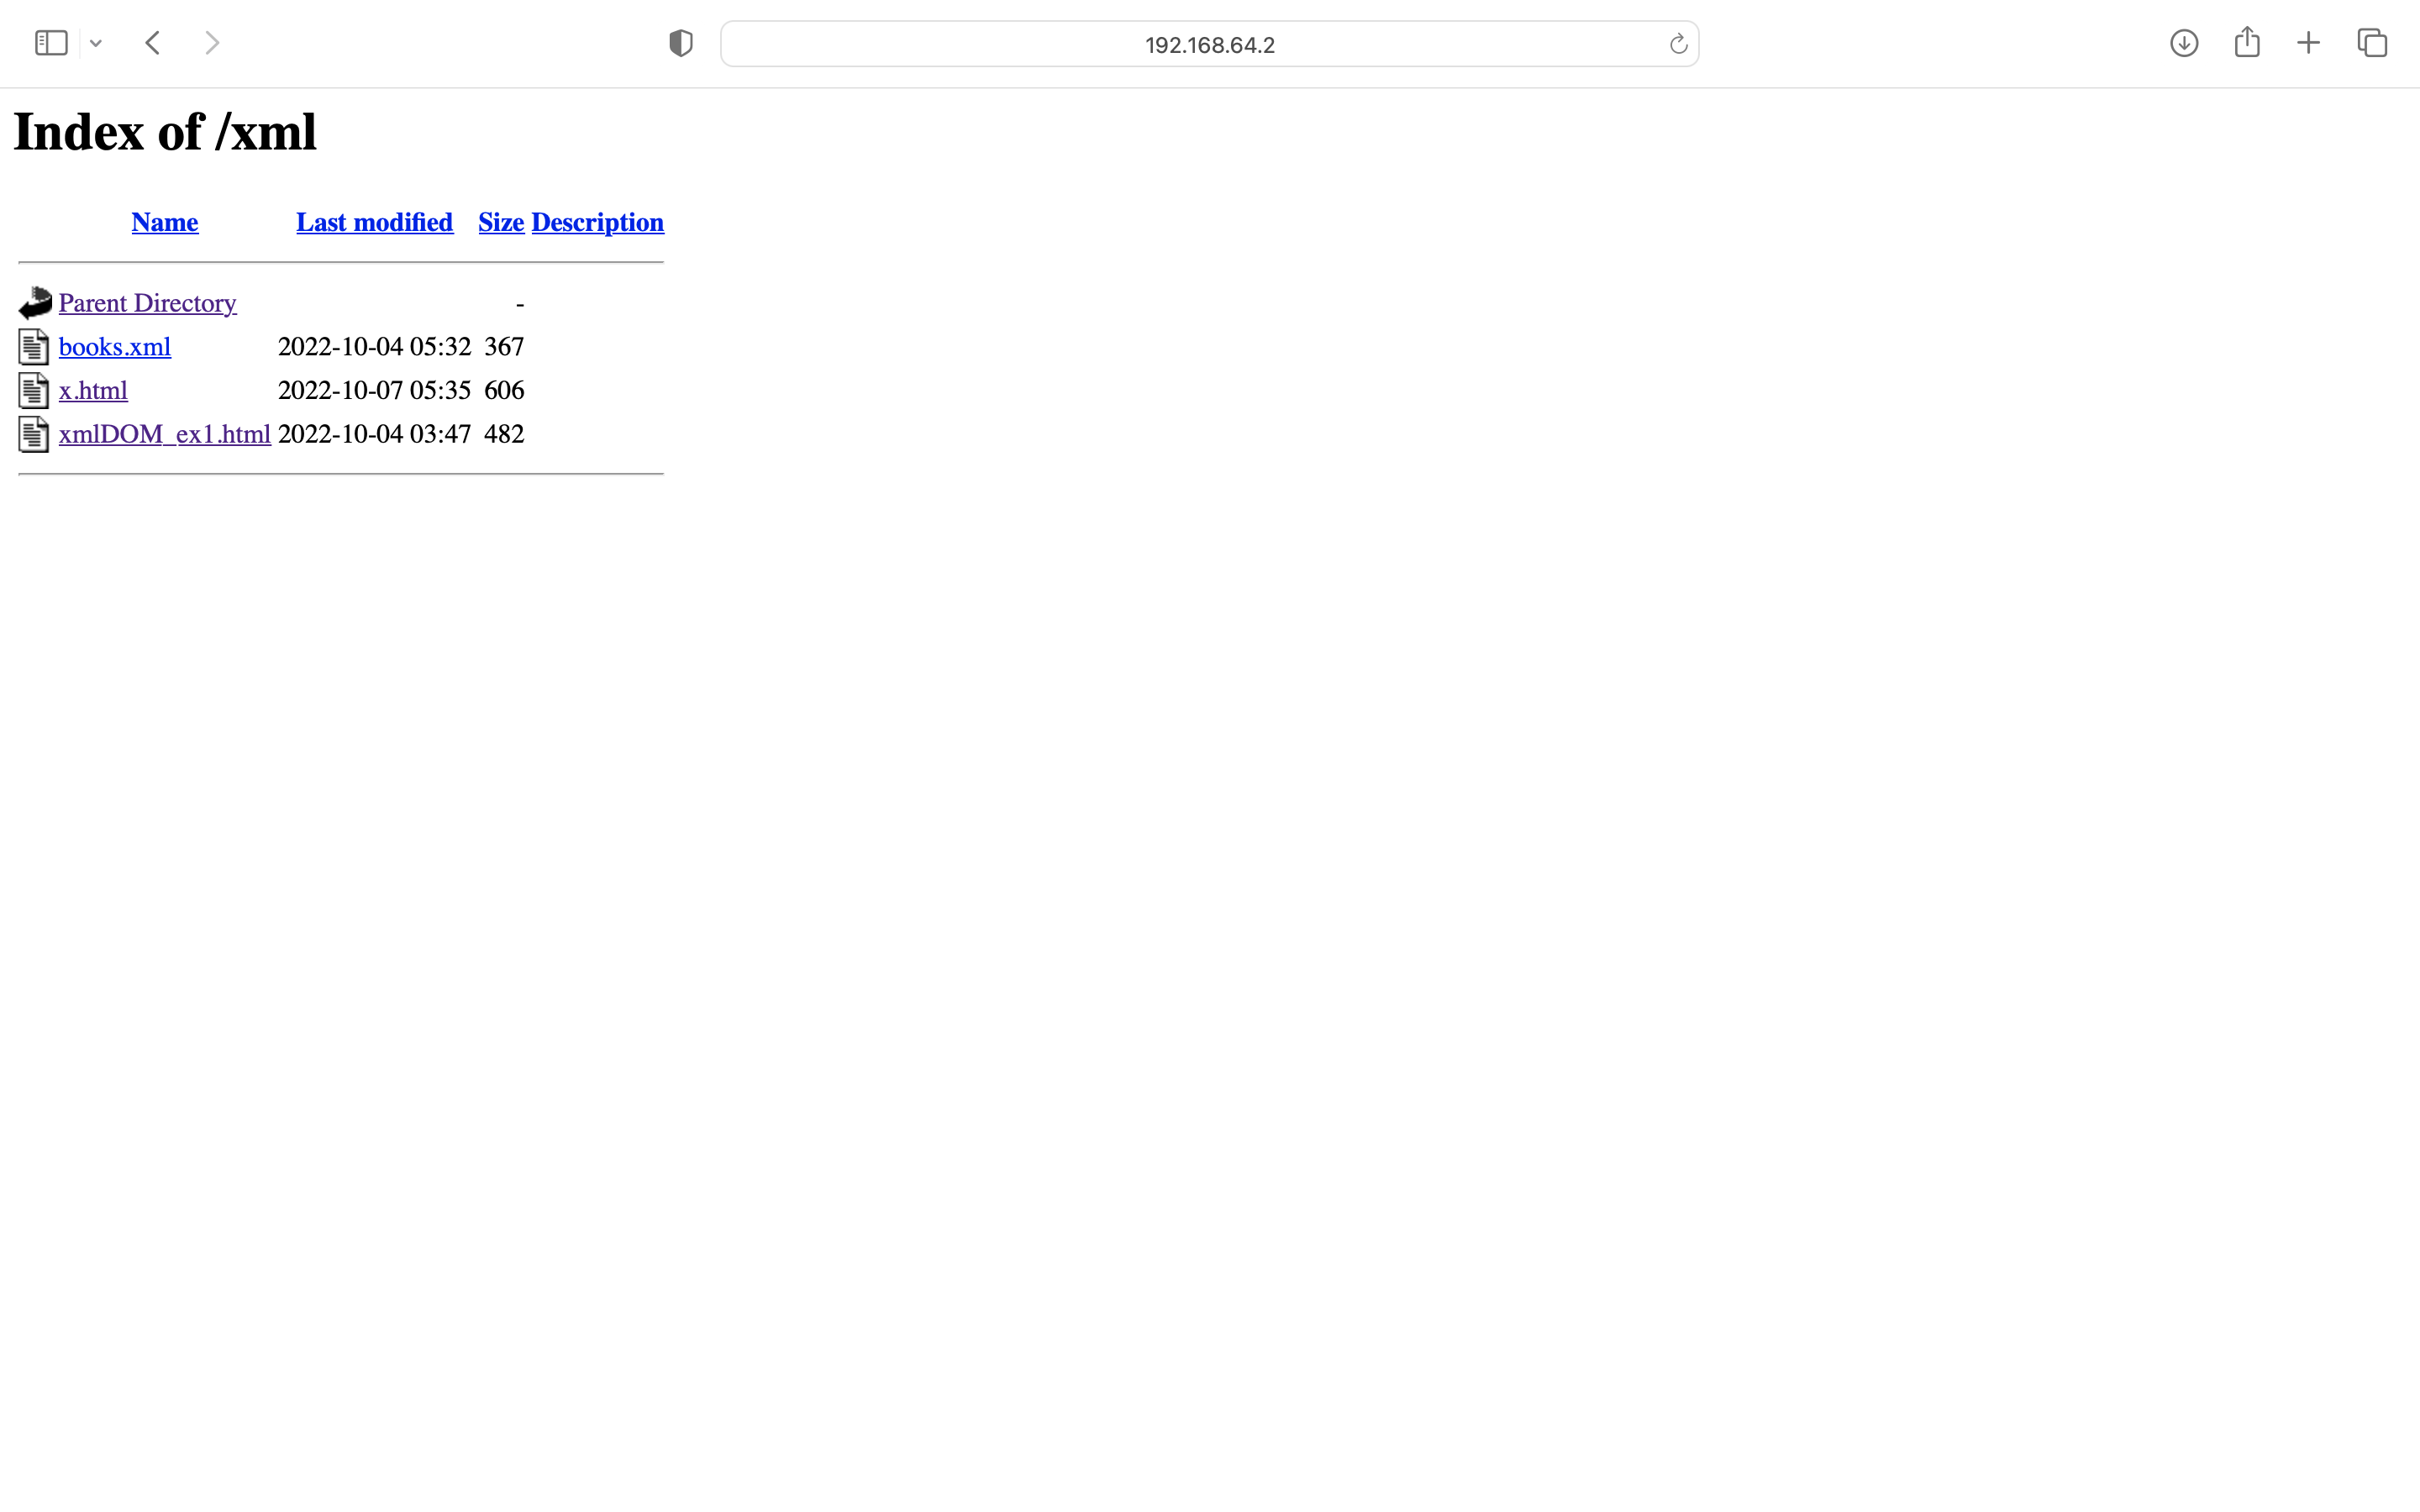Navigate to Parent Directory
The height and width of the screenshot is (1512, 2420).
click(x=147, y=303)
